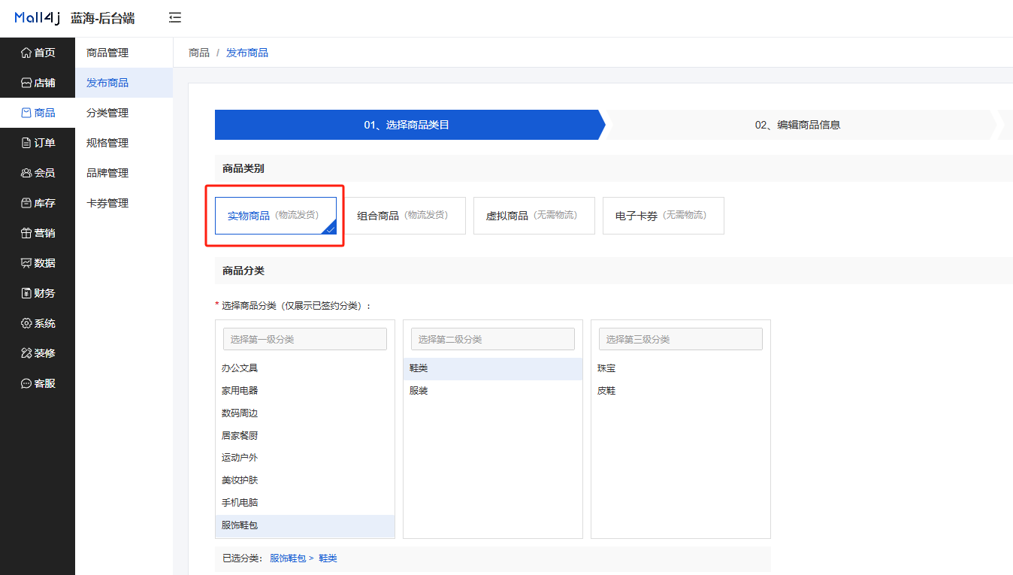The image size is (1013, 575).
Task: Choose 美妆护肤 first-level category
Action: pyautogui.click(x=305, y=480)
